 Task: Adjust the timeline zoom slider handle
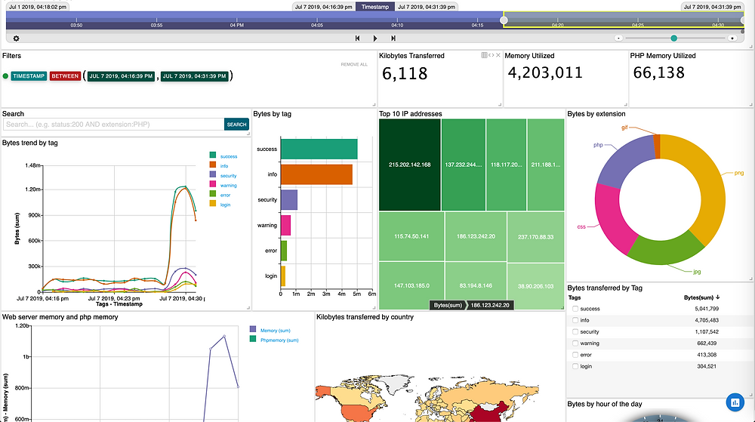(673, 38)
